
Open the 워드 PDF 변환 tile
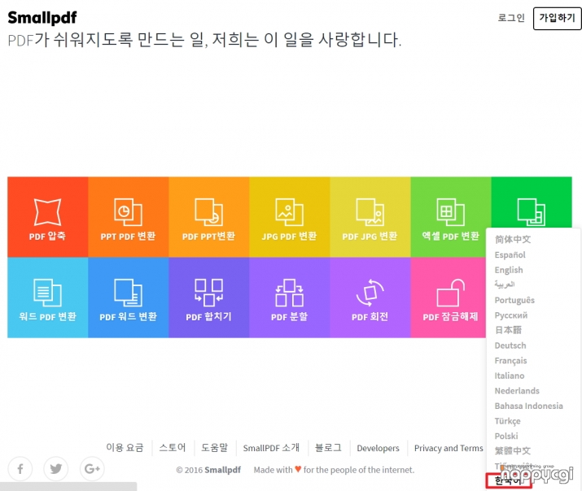click(x=47, y=298)
